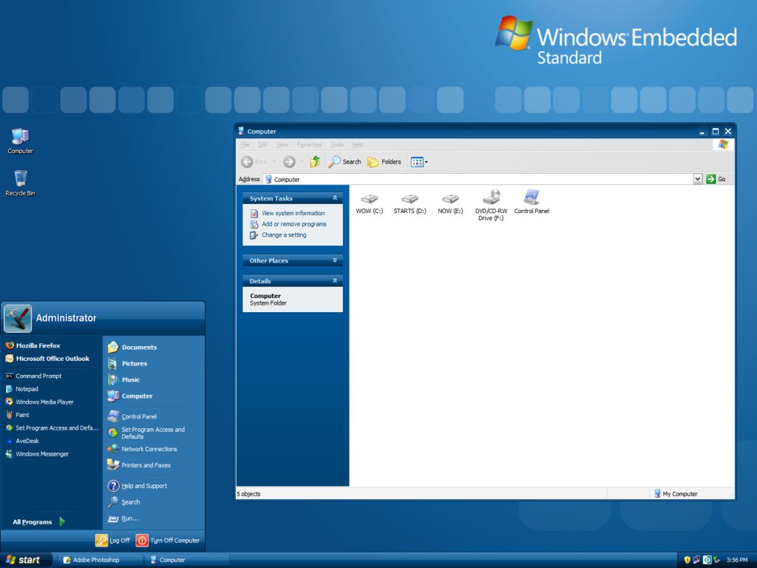
Task: Open the Tools menu
Action: click(x=337, y=144)
